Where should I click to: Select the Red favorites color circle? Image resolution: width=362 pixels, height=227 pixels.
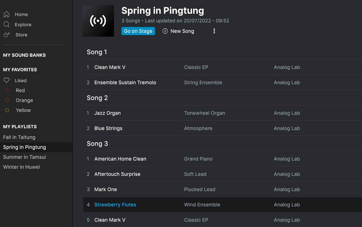tap(7, 90)
